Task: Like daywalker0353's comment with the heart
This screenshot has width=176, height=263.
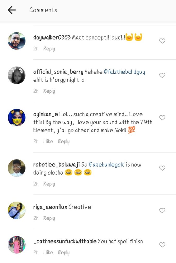Action: (162, 41)
